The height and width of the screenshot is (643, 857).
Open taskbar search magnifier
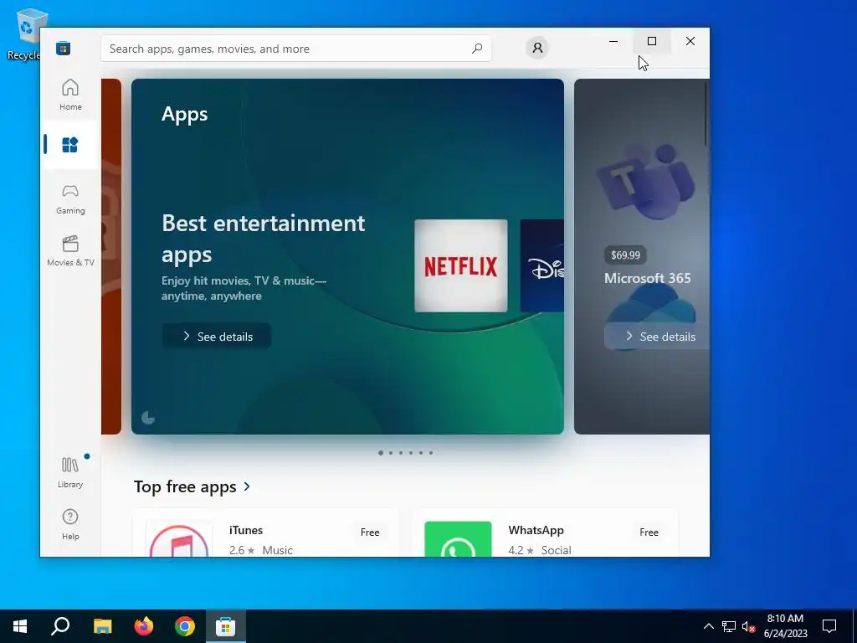[x=60, y=626]
